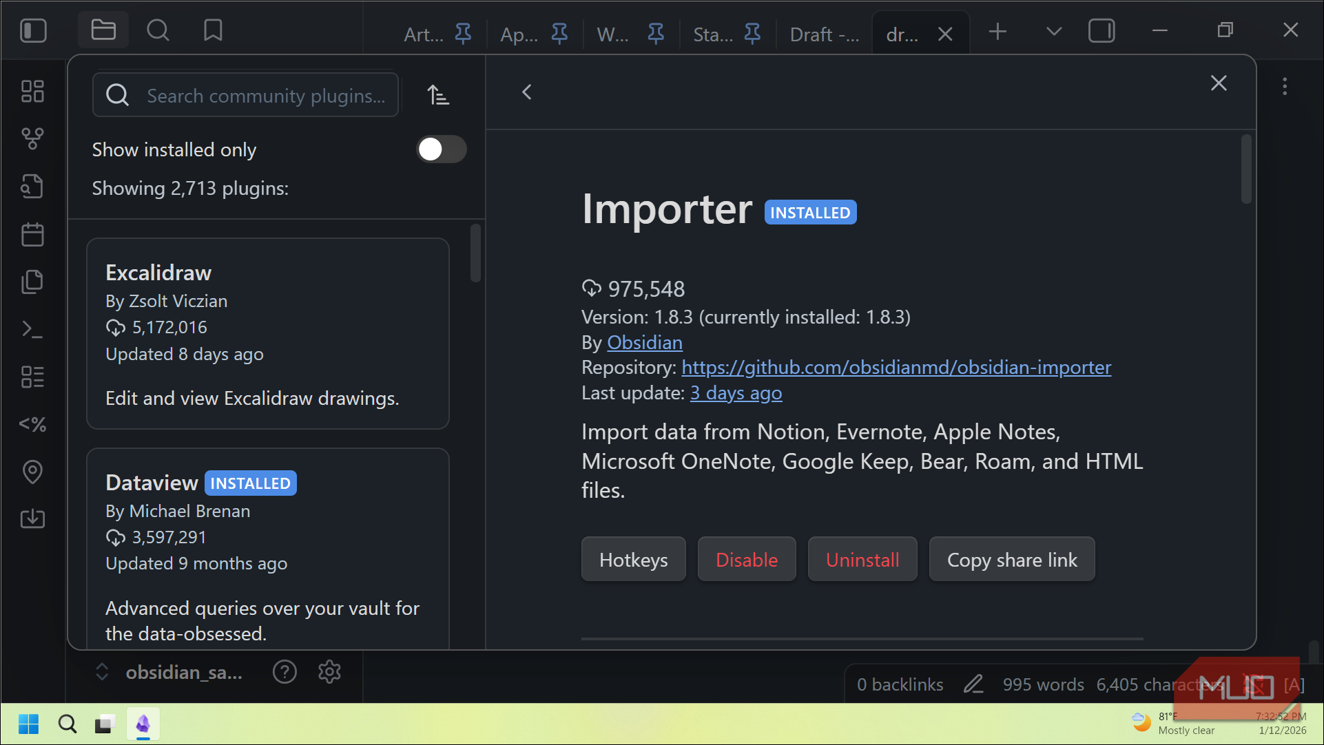Image resolution: width=1324 pixels, height=745 pixels.
Task: Switch to the Sta... tab
Action: point(713,34)
